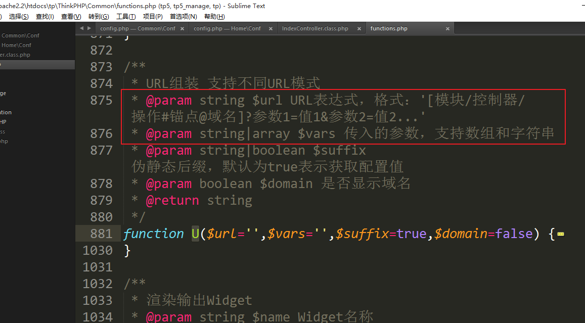Click the tab scroll left arrow
The width and height of the screenshot is (585, 323).
(x=82, y=28)
